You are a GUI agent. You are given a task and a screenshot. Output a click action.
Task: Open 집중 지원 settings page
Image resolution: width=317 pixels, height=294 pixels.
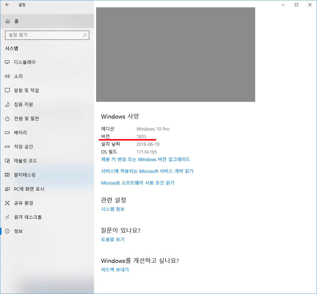[47, 104]
